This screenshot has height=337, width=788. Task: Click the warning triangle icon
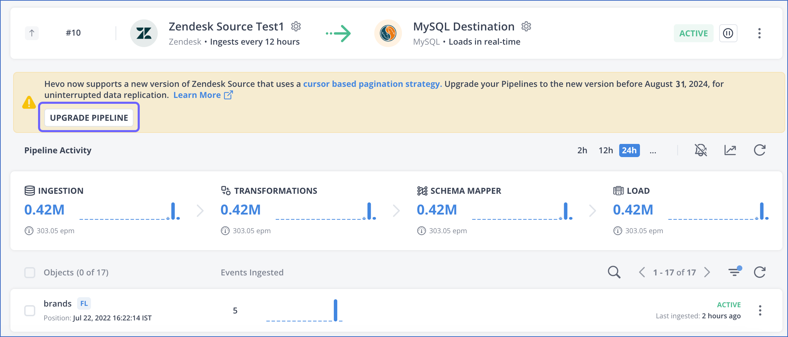pyautogui.click(x=29, y=102)
